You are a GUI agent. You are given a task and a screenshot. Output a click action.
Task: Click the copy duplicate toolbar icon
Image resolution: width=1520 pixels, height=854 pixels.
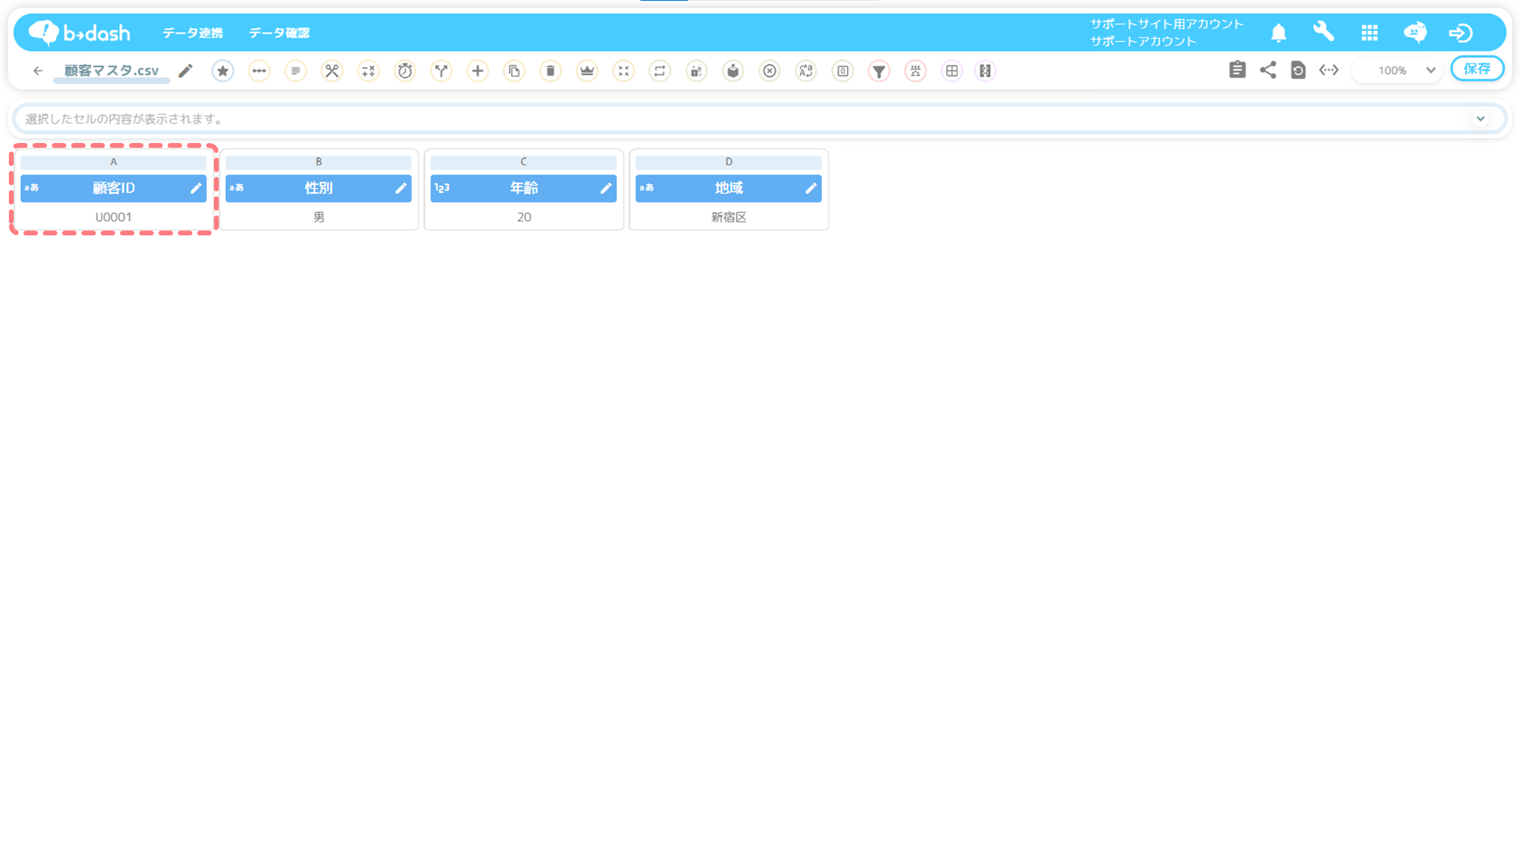point(514,71)
